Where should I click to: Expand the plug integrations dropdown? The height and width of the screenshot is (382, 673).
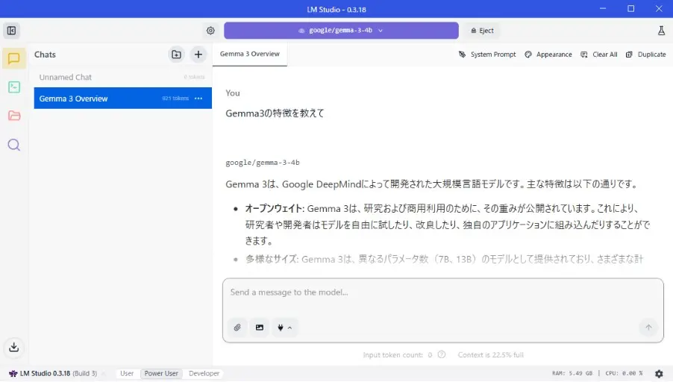(x=284, y=328)
